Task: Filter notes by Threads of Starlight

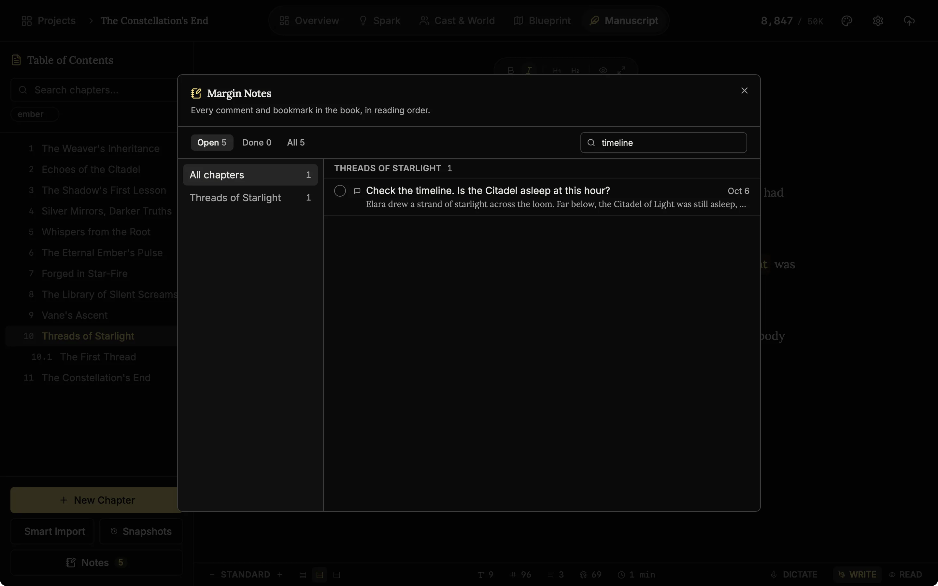Action: pos(250,198)
